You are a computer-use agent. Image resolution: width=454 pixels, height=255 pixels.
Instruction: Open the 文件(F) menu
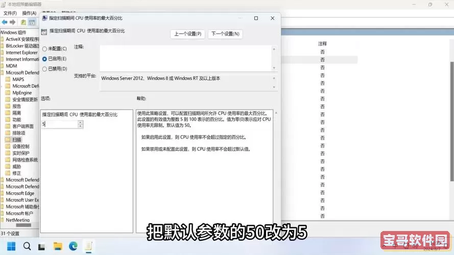coord(10,13)
